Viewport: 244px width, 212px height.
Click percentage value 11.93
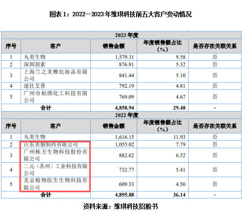[179, 137]
